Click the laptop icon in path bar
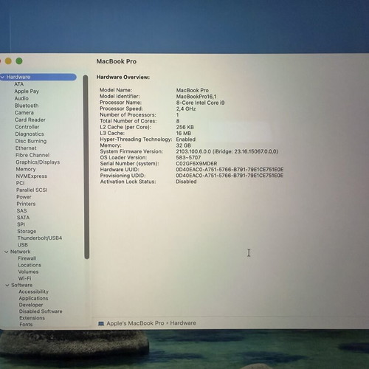The width and height of the screenshot is (369, 369). pos(101,323)
